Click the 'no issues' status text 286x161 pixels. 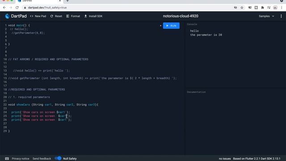coord(225,159)
